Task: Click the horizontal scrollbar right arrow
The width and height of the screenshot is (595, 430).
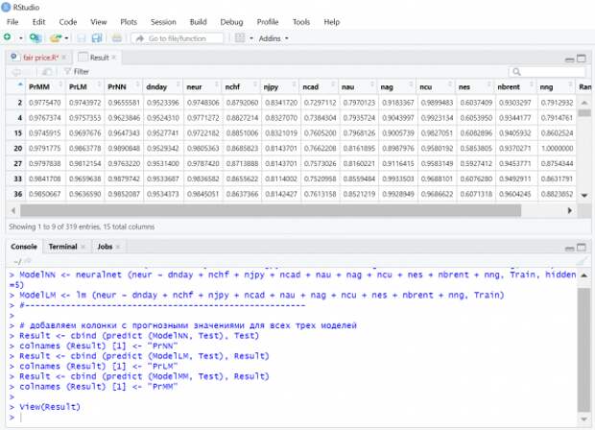Action: click(x=569, y=210)
